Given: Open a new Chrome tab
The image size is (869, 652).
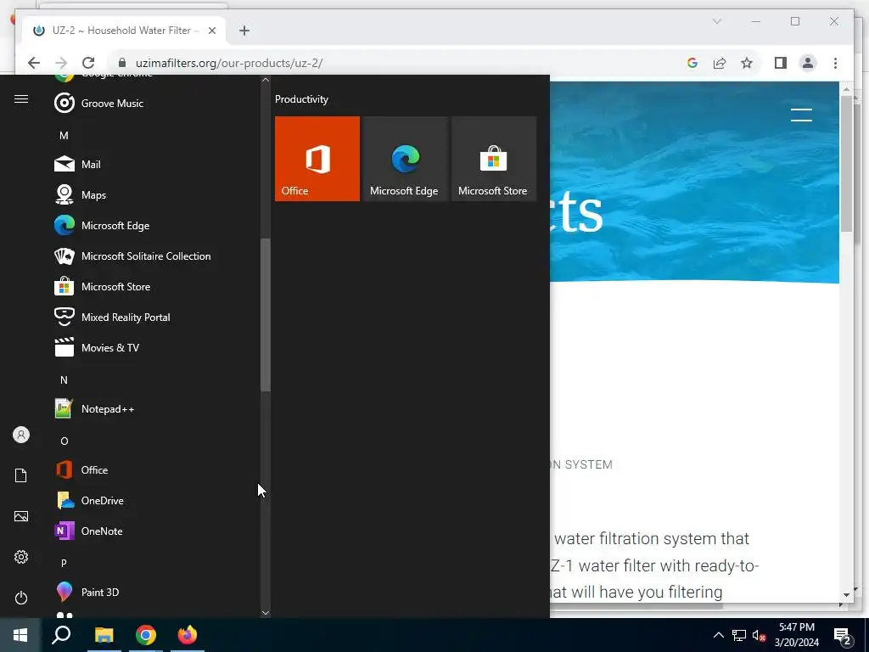Looking at the screenshot, I should tap(244, 31).
